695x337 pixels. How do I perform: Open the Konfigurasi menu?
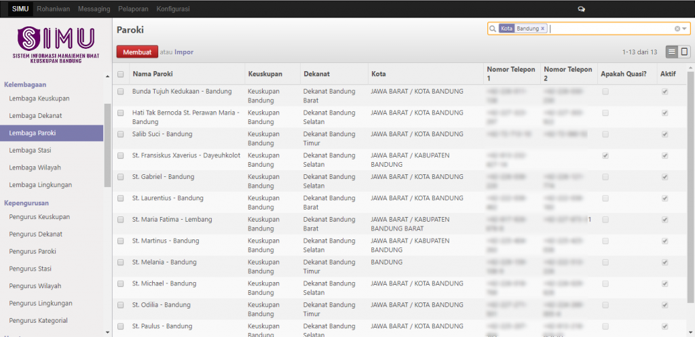[172, 9]
